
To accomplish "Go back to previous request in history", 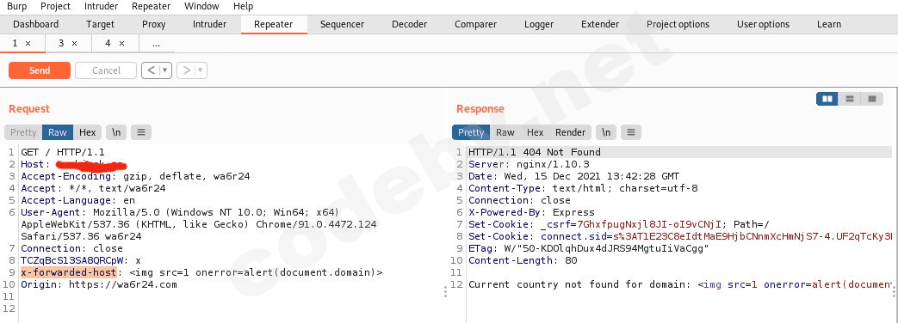I will tap(152, 70).
